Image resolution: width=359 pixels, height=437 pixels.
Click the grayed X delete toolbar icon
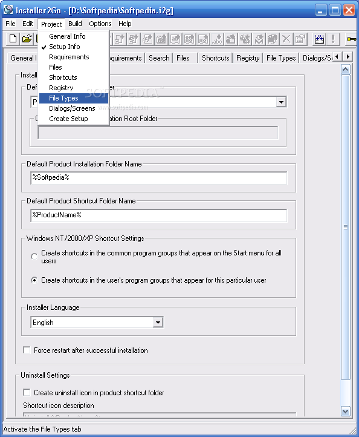pos(286,39)
